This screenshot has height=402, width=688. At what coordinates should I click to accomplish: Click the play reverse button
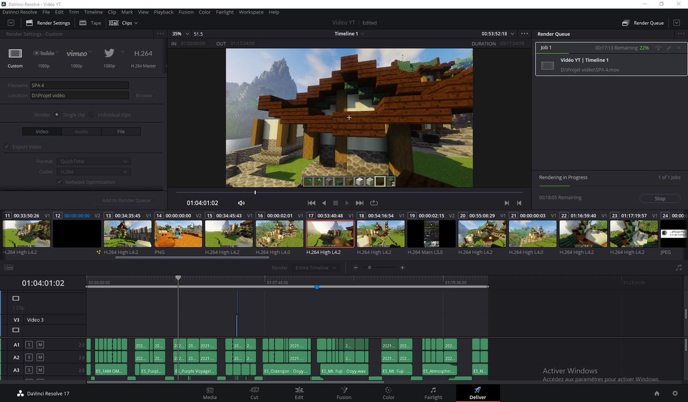[324, 203]
